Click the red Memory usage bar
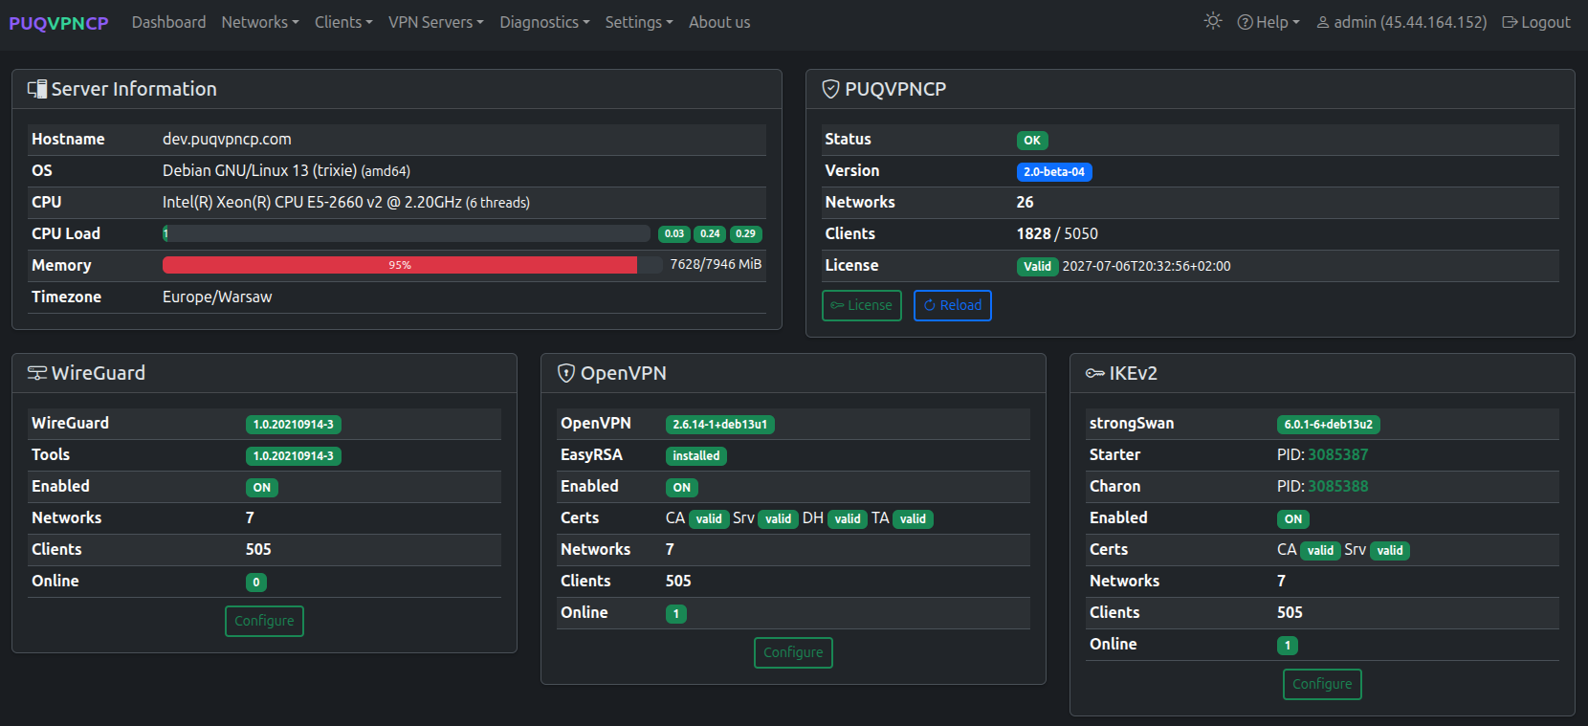Image resolution: width=1588 pixels, height=726 pixels. click(399, 265)
